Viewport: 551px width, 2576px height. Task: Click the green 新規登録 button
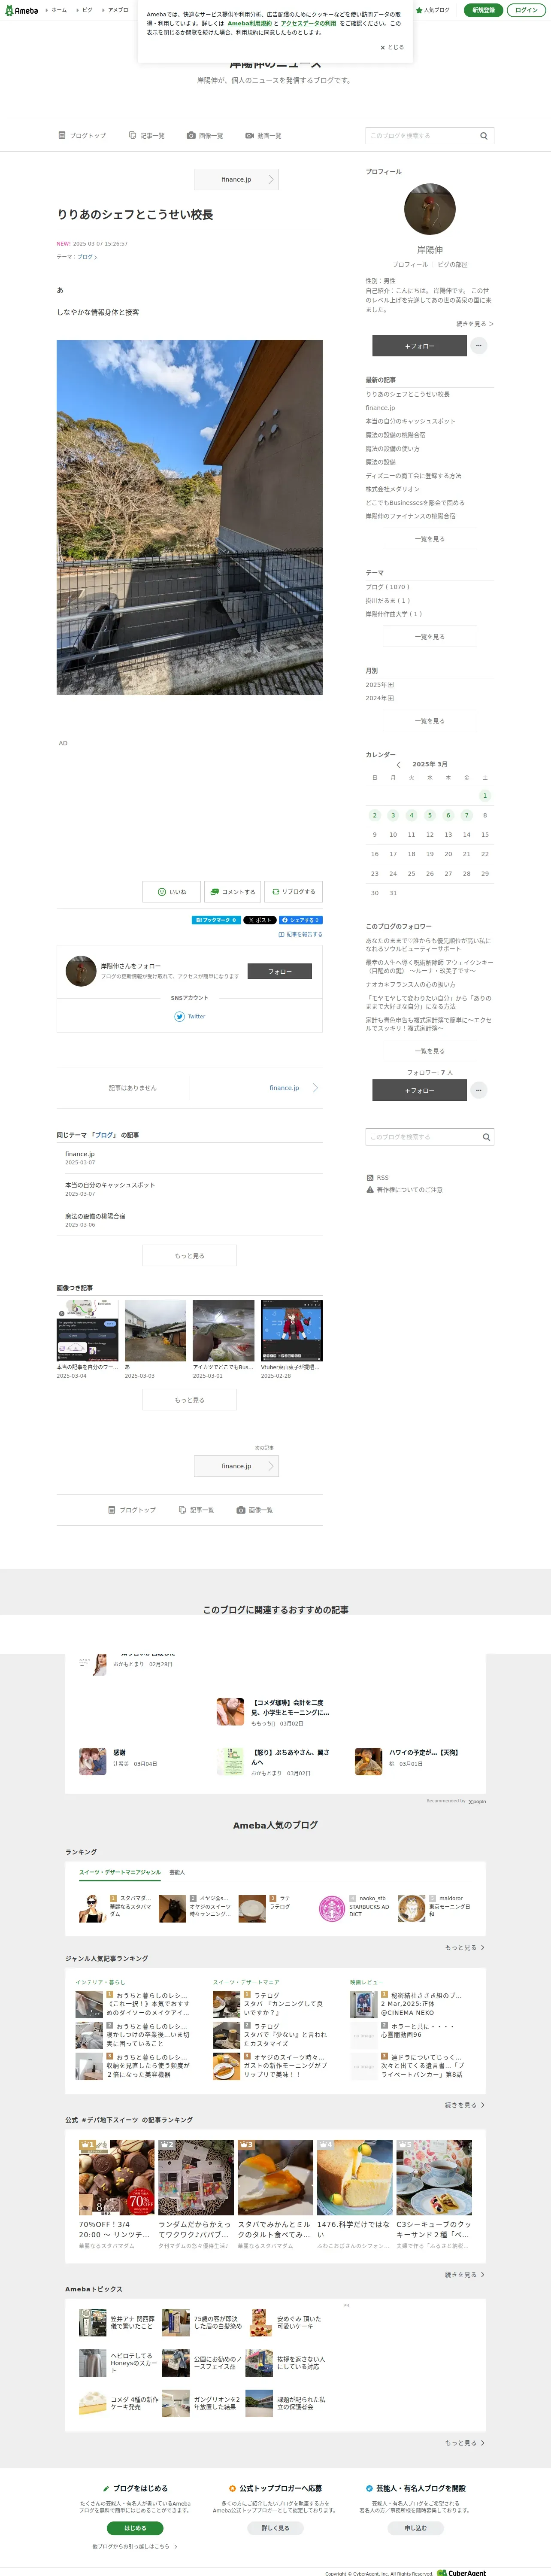coord(483,10)
